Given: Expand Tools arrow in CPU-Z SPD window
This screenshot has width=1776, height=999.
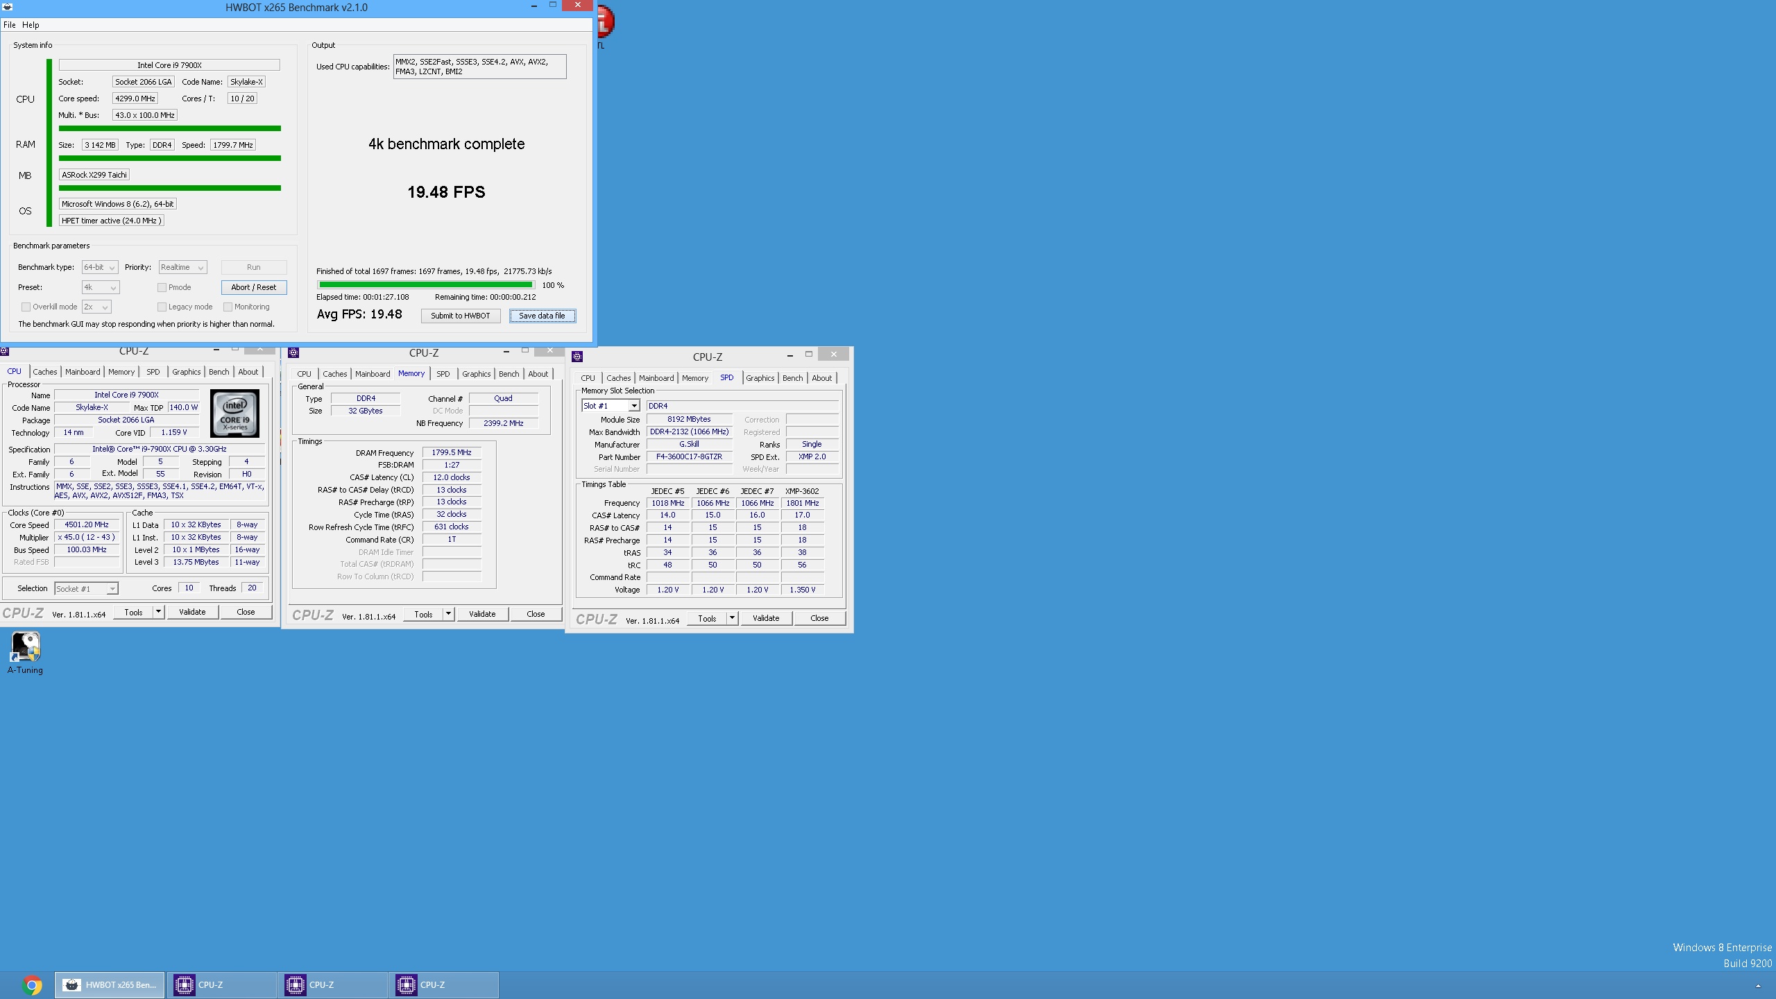Looking at the screenshot, I should (732, 618).
